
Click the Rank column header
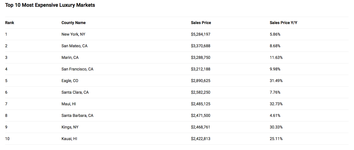coord(10,23)
